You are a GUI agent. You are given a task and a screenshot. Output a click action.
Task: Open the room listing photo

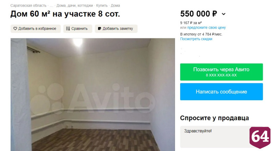tap(93, 94)
